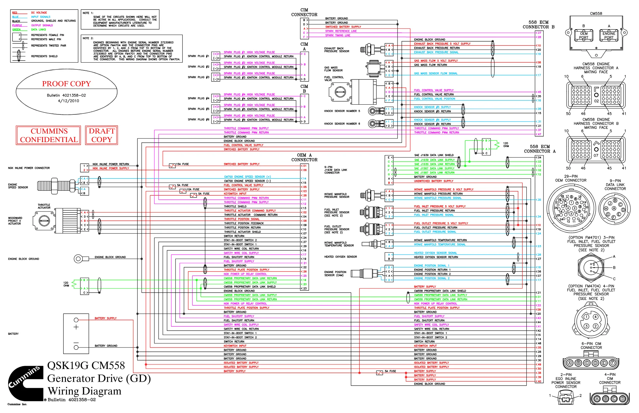Click the intake manifold pressure sensor symbol
639x413 pixels.
372,195
